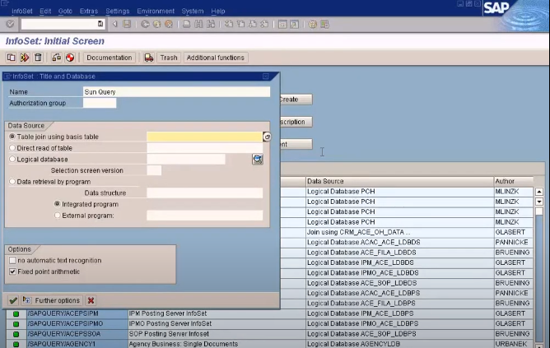The width and height of the screenshot is (550, 348).
Task: Confirm dialog with the green checkmark
Action: click(13, 300)
